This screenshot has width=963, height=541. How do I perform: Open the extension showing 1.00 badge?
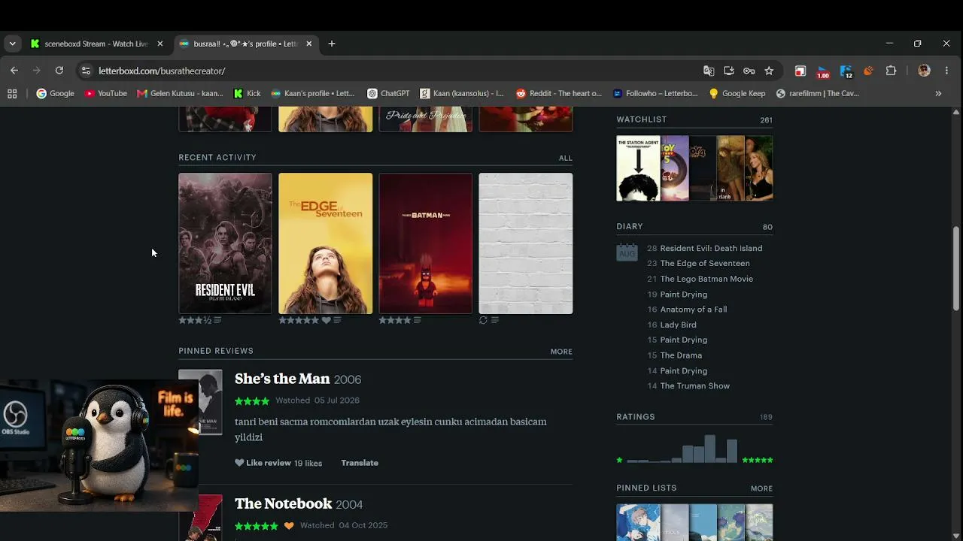click(x=823, y=71)
